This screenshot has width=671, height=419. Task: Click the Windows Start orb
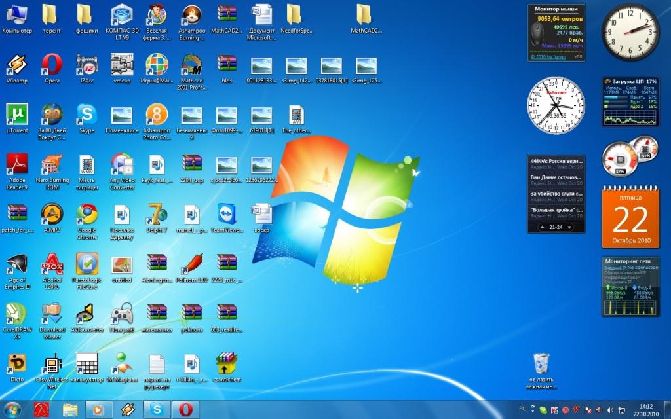(12, 410)
